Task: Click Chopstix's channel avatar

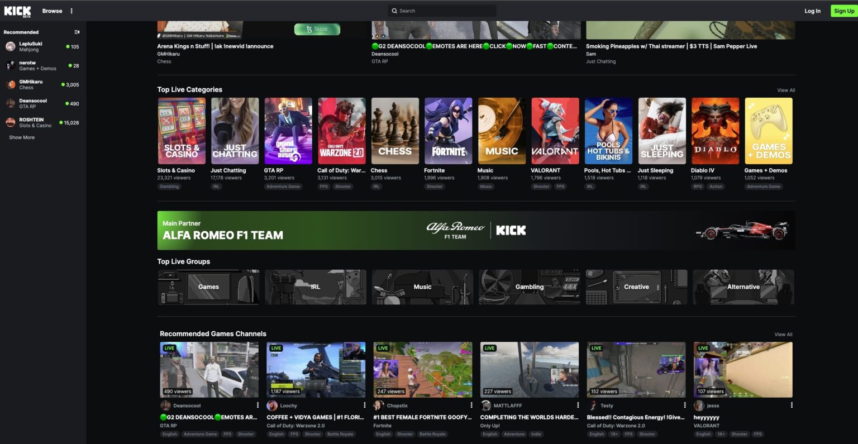Action: (x=379, y=405)
